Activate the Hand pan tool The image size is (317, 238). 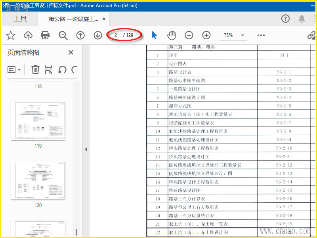coord(172,35)
